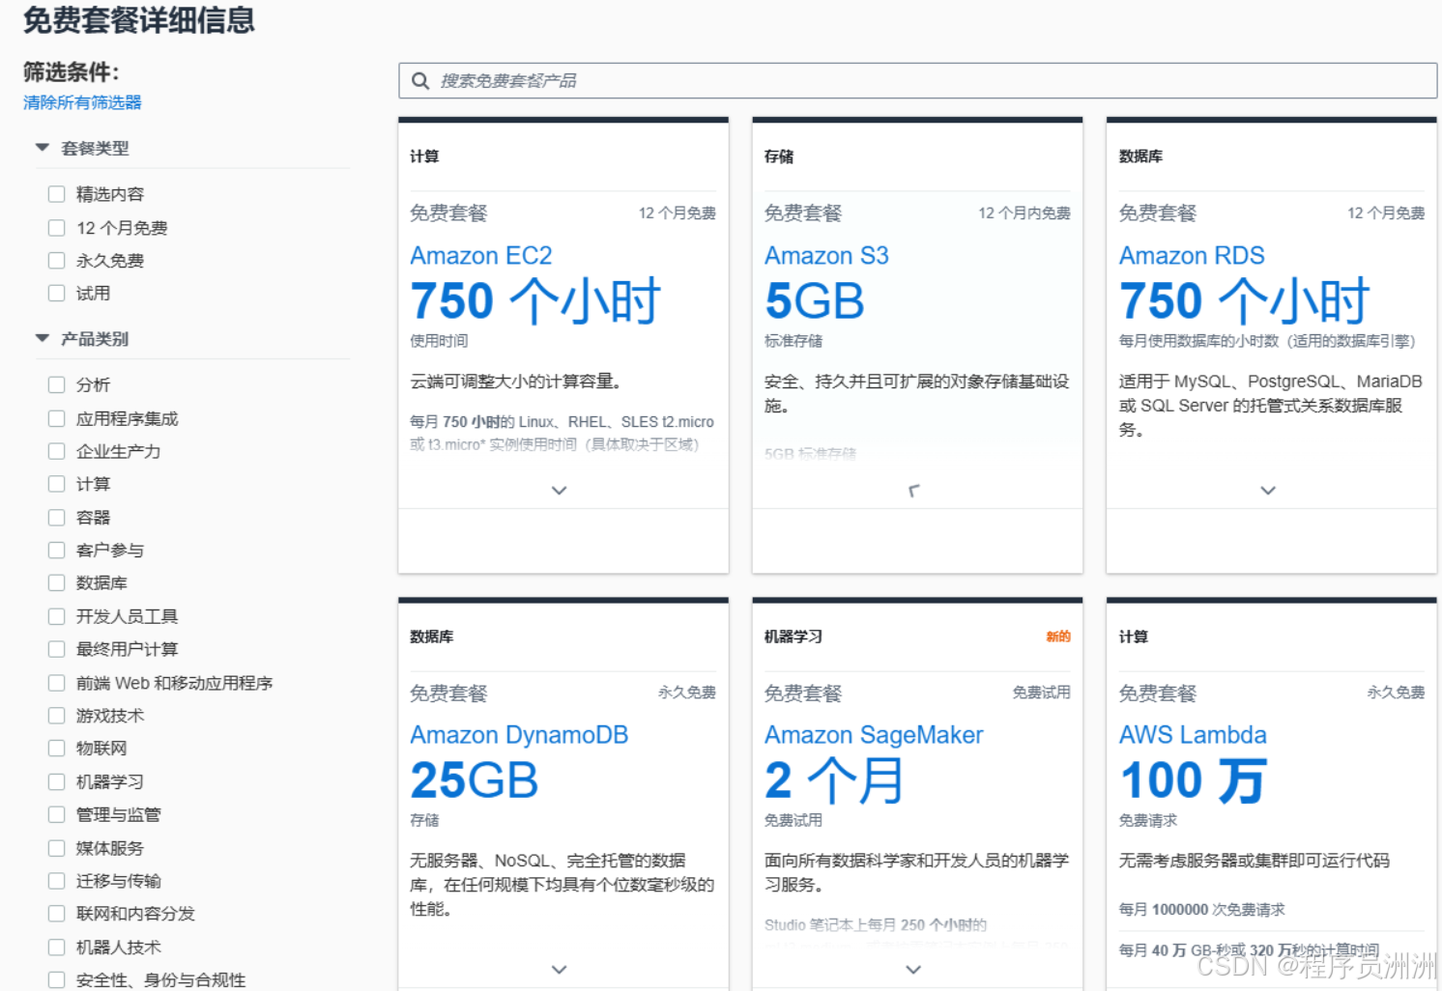Check 管理与监管 category
This screenshot has width=1442, height=991.
[x=57, y=814]
